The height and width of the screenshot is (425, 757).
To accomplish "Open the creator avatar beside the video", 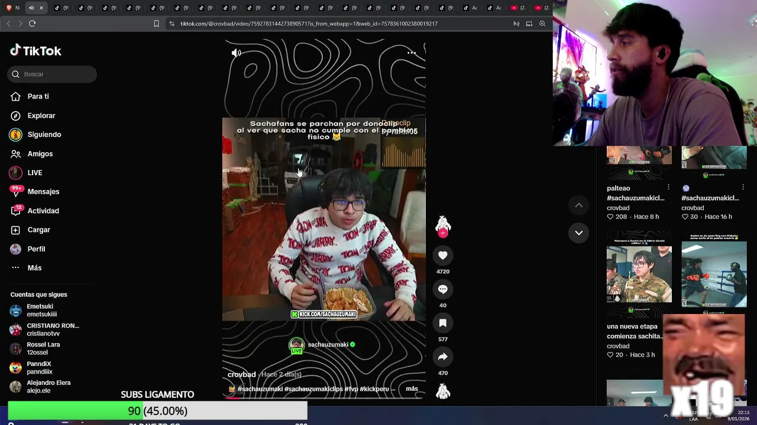I will click(442, 224).
